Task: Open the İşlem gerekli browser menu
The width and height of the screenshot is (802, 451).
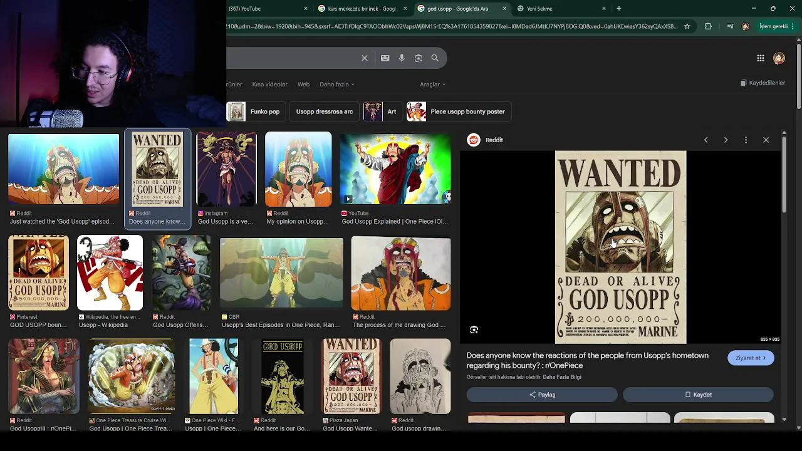Action: tap(776, 26)
